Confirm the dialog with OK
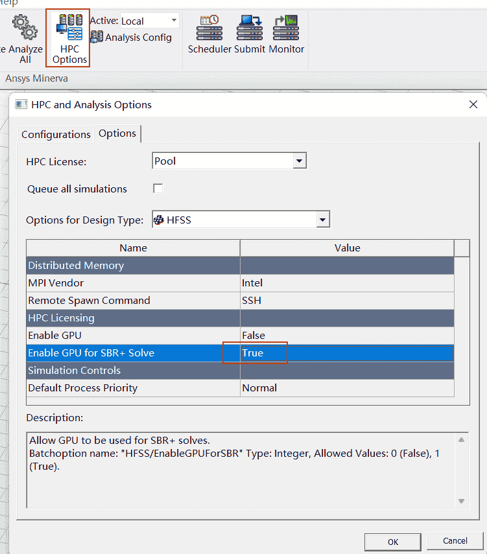The width and height of the screenshot is (487, 554). [x=393, y=542]
